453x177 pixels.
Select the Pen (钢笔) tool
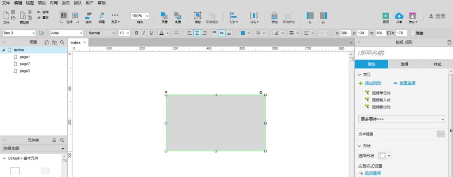[x=101, y=17]
